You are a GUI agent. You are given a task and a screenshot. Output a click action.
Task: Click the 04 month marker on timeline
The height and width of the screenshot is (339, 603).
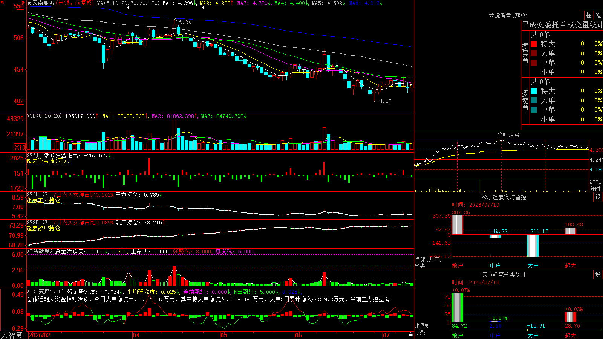(x=136, y=335)
